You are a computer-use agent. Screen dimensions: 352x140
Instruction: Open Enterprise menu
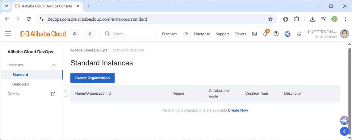(x=202, y=34)
